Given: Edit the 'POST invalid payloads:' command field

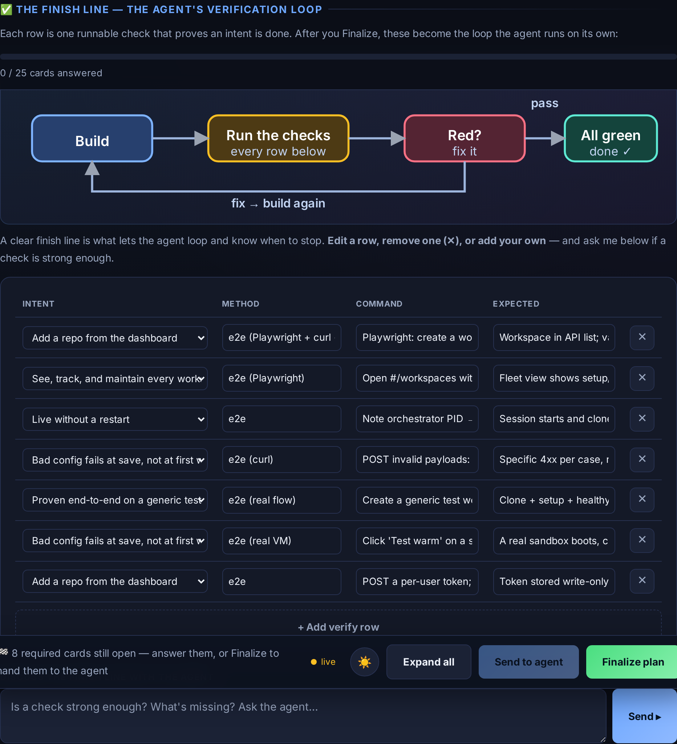Looking at the screenshot, I should [417, 459].
